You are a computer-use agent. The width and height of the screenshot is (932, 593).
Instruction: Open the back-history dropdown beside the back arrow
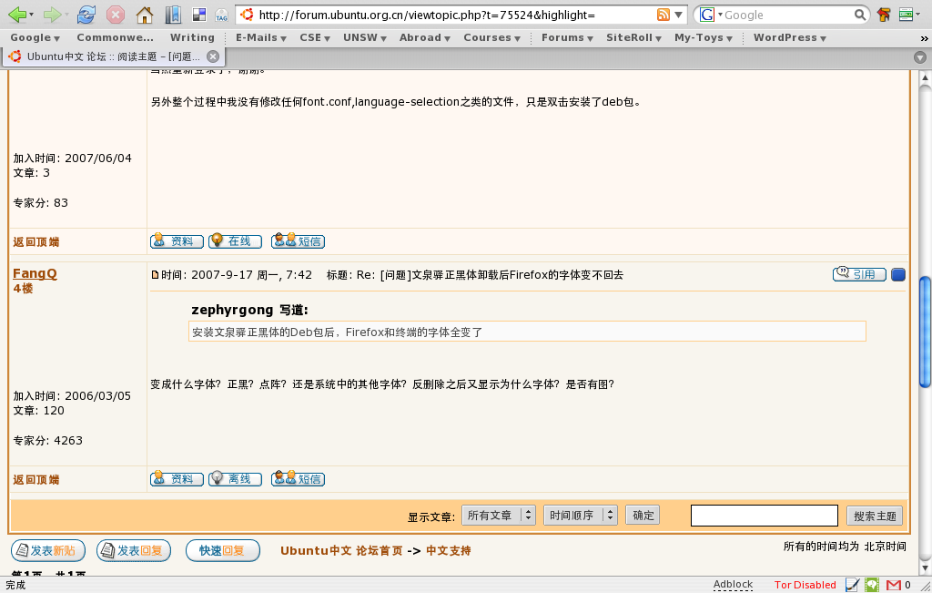(32, 15)
